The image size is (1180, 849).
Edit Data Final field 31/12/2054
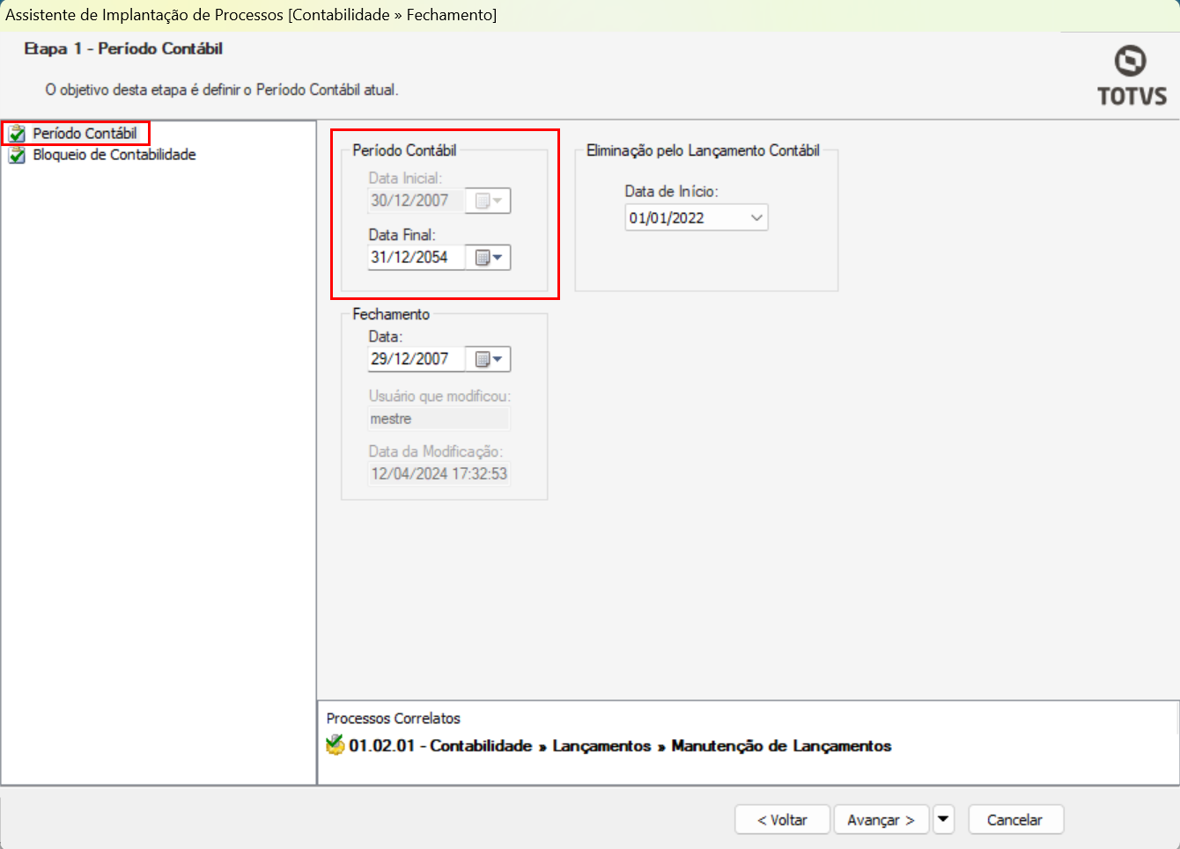pyautogui.click(x=416, y=258)
